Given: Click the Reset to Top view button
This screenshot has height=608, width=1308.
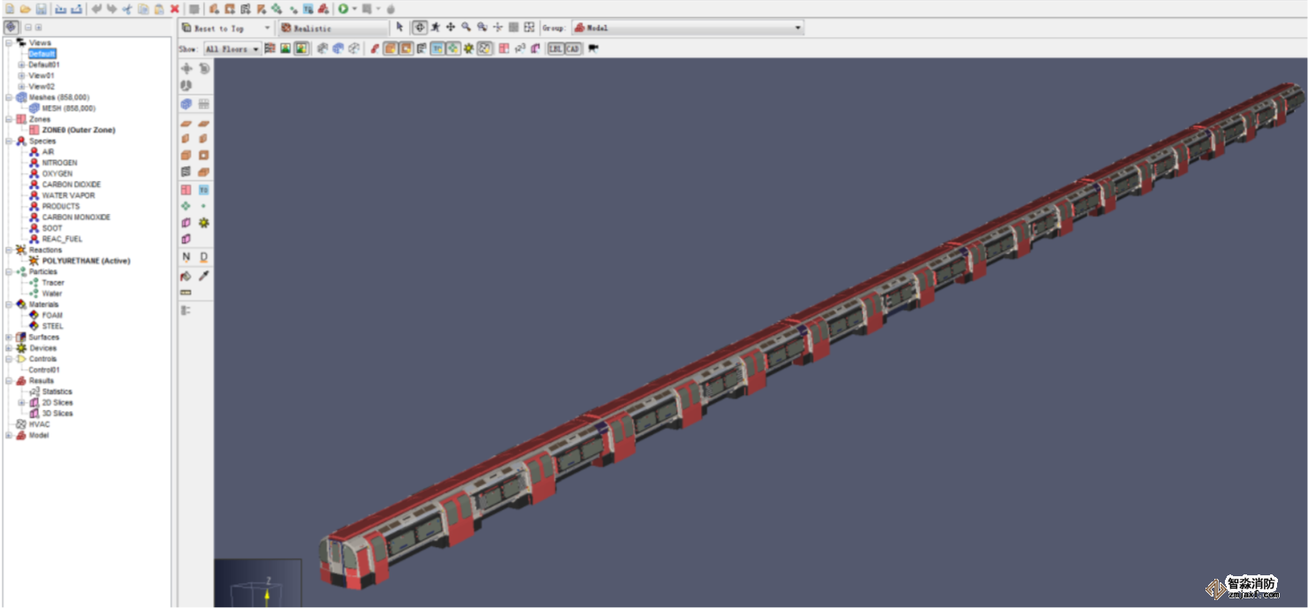Looking at the screenshot, I should 225,28.
